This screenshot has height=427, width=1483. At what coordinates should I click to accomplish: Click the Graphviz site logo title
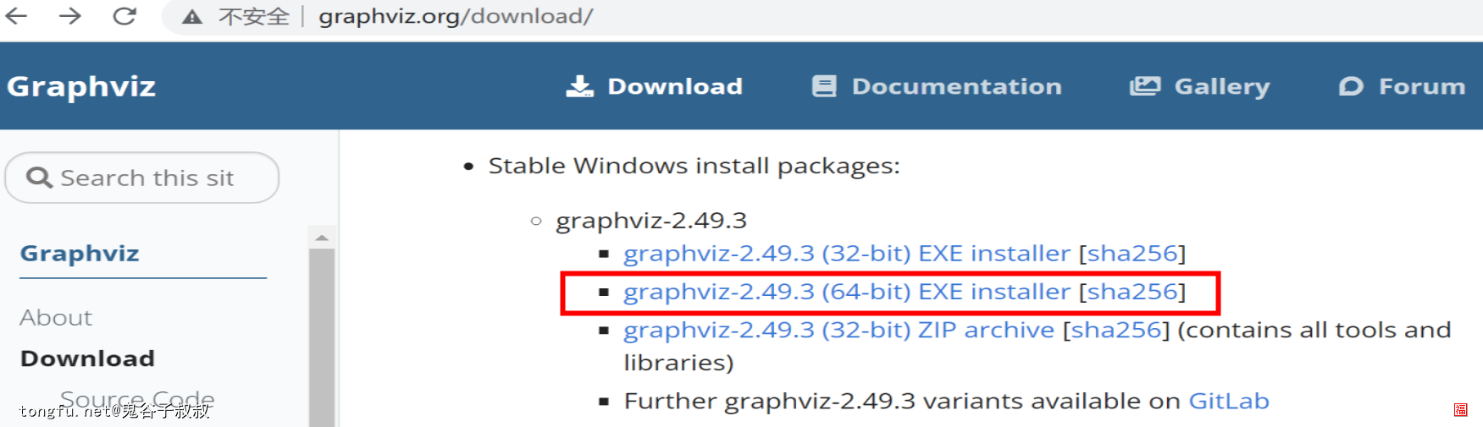click(x=81, y=86)
